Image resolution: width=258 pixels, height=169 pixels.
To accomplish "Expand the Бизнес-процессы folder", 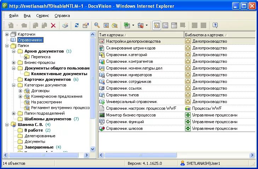I will [x=14, y=62].
